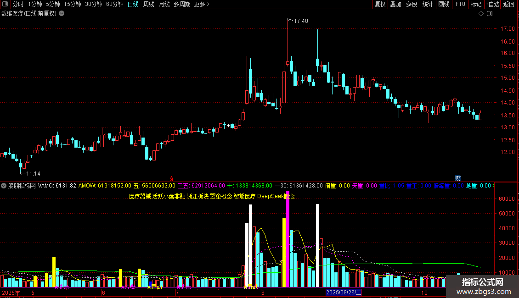
Task: Click the AMOW indicator value
Action: [105, 186]
